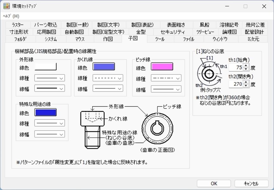Open the 応用製図 tab
Image resolution: width=274 pixels, height=190 pixels.
pyautogui.click(x=46, y=32)
